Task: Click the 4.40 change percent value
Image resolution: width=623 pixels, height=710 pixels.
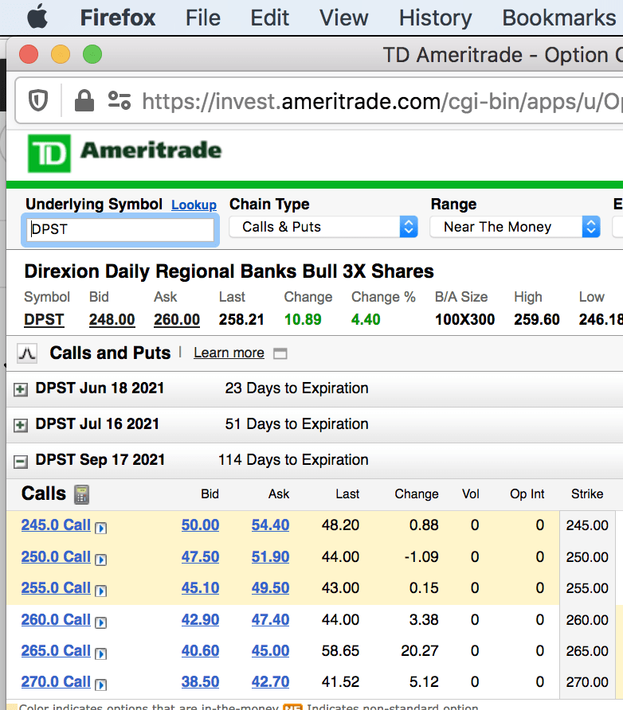Action: [x=366, y=320]
